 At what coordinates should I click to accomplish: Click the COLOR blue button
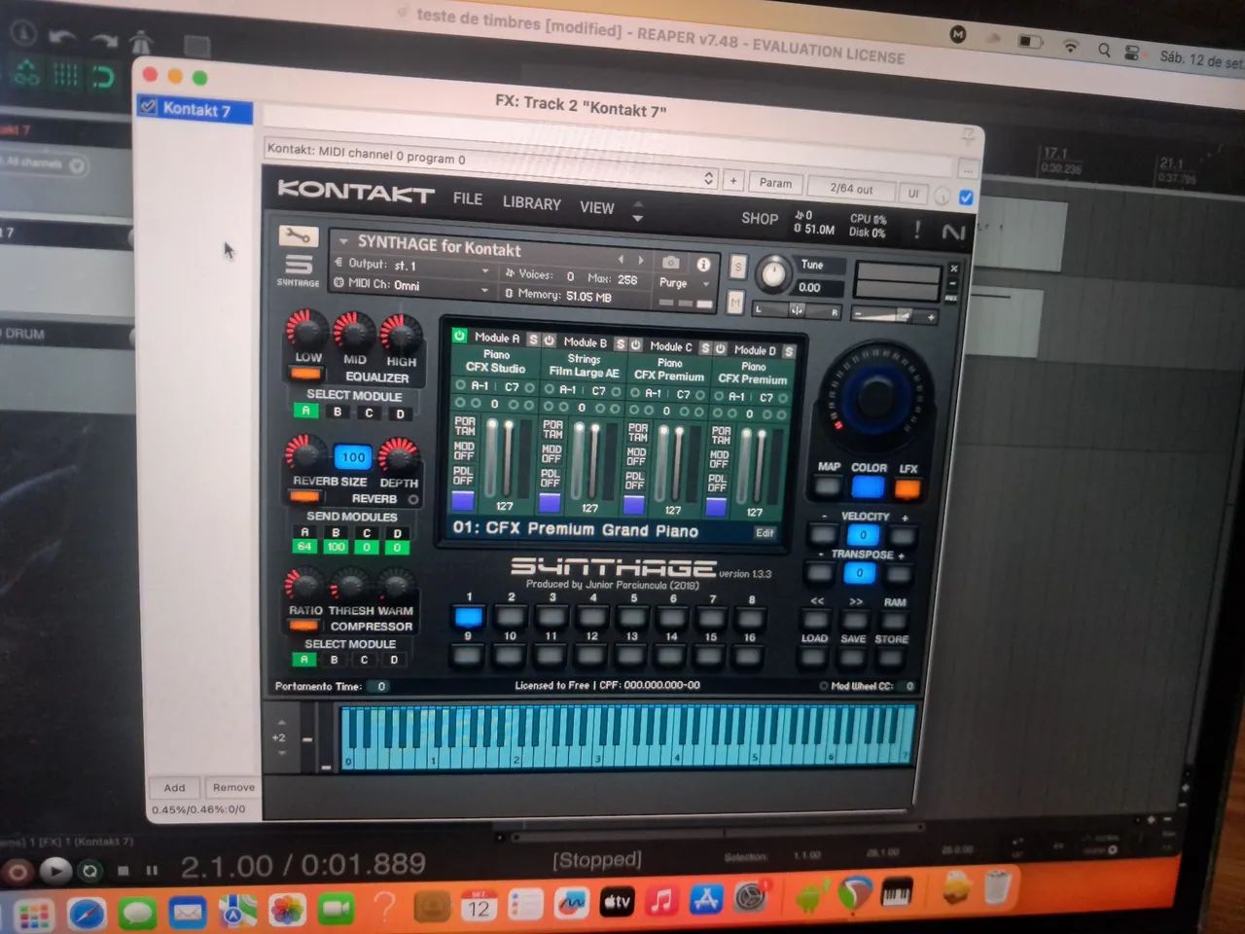tap(868, 486)
